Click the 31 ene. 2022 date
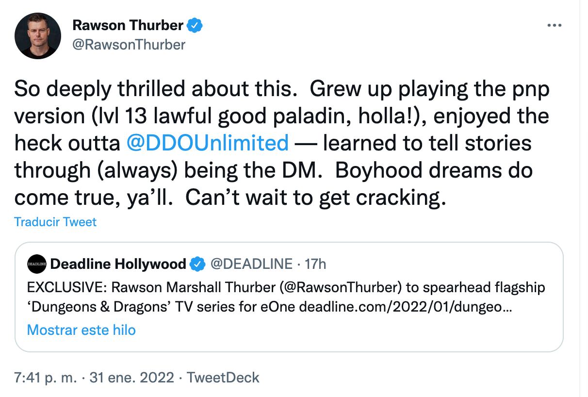The width and height of the screenshot is (588, 397). coord(131,378)
